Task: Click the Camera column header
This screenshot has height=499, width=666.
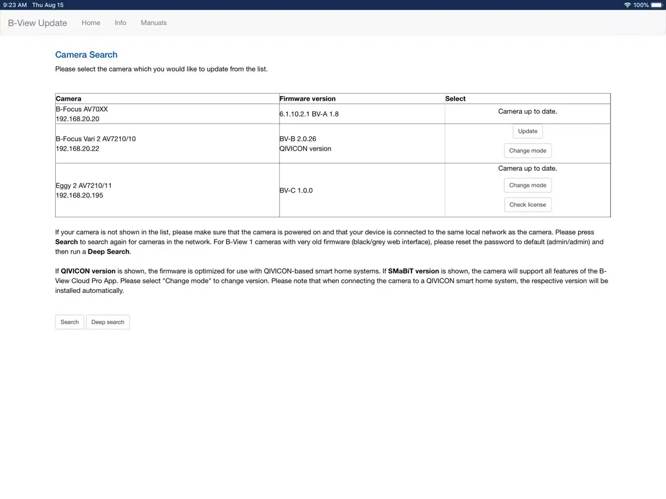Action: (x=69, y=99)
